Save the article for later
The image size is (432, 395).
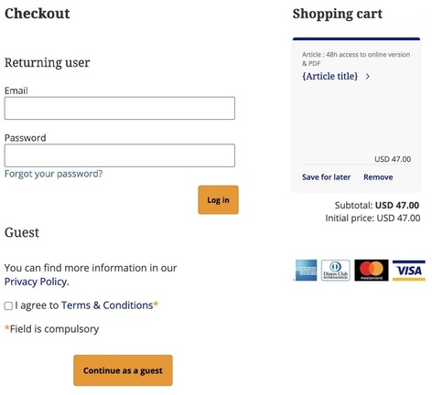pyautogui.click(x=326, y=177)
